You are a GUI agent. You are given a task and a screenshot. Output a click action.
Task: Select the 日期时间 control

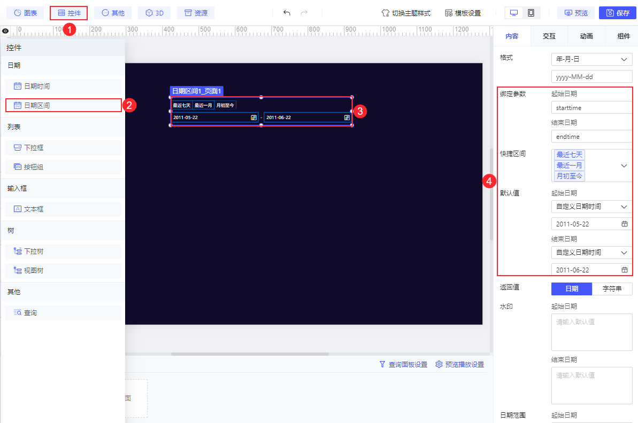(x=63, y=86)
